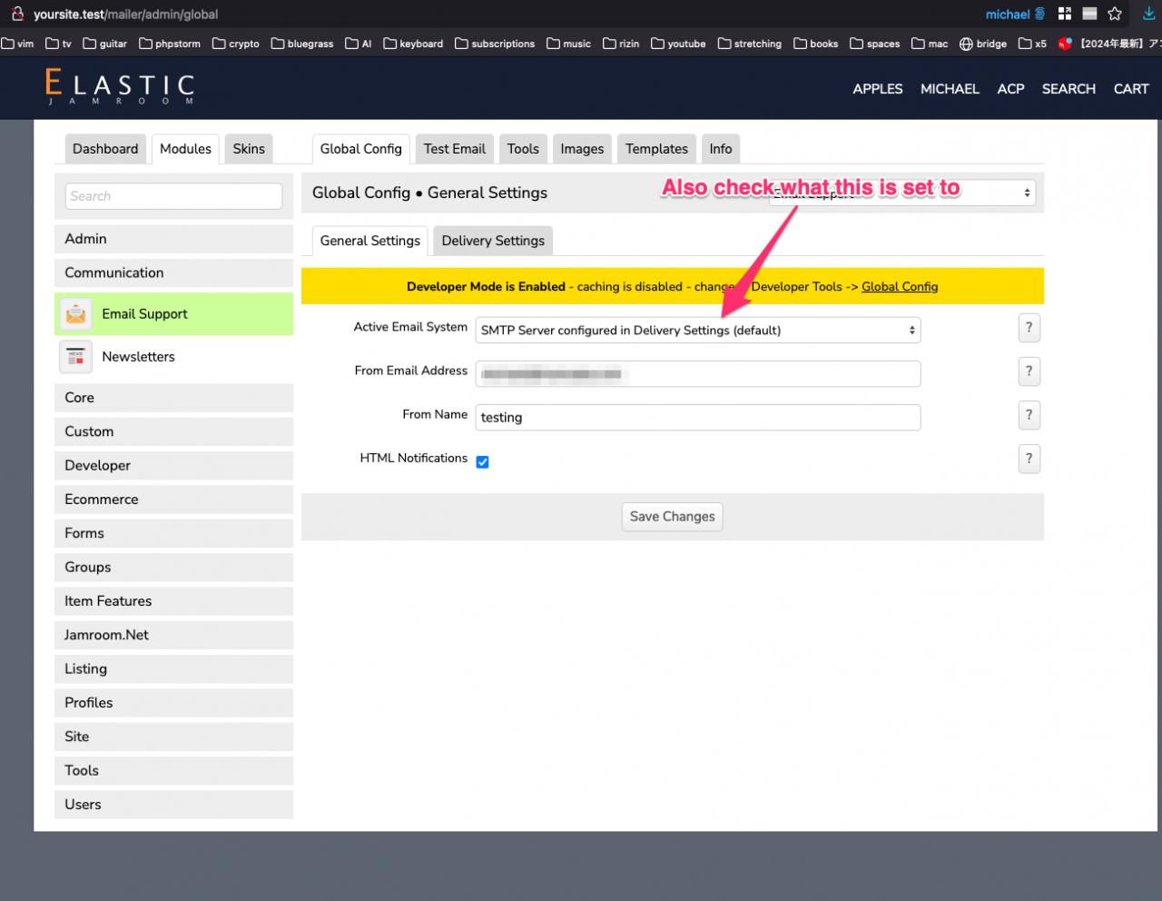Click the From Name text field
The height and width of the screenshot is (901, 1162).
click(697, 418)
